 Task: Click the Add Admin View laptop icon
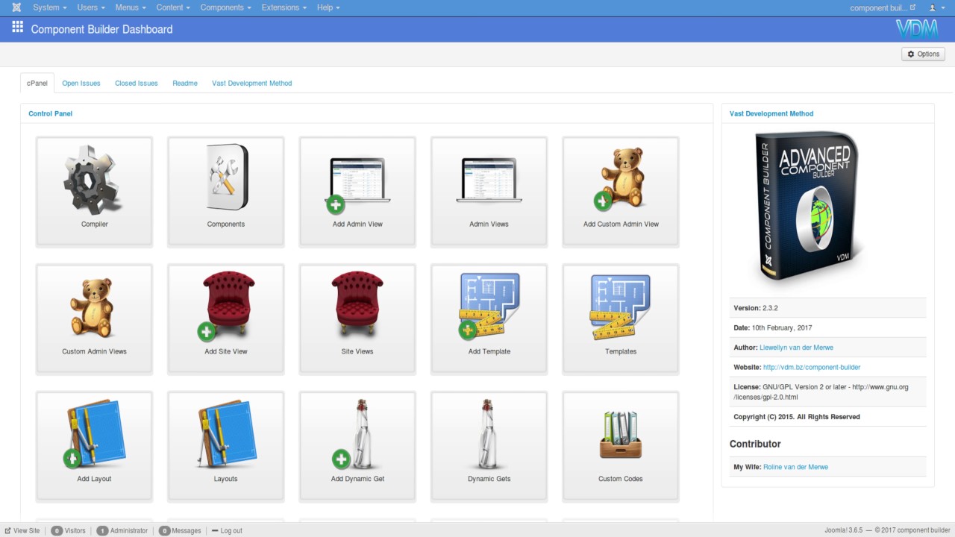pyautogui.click(x=357, y=184)
